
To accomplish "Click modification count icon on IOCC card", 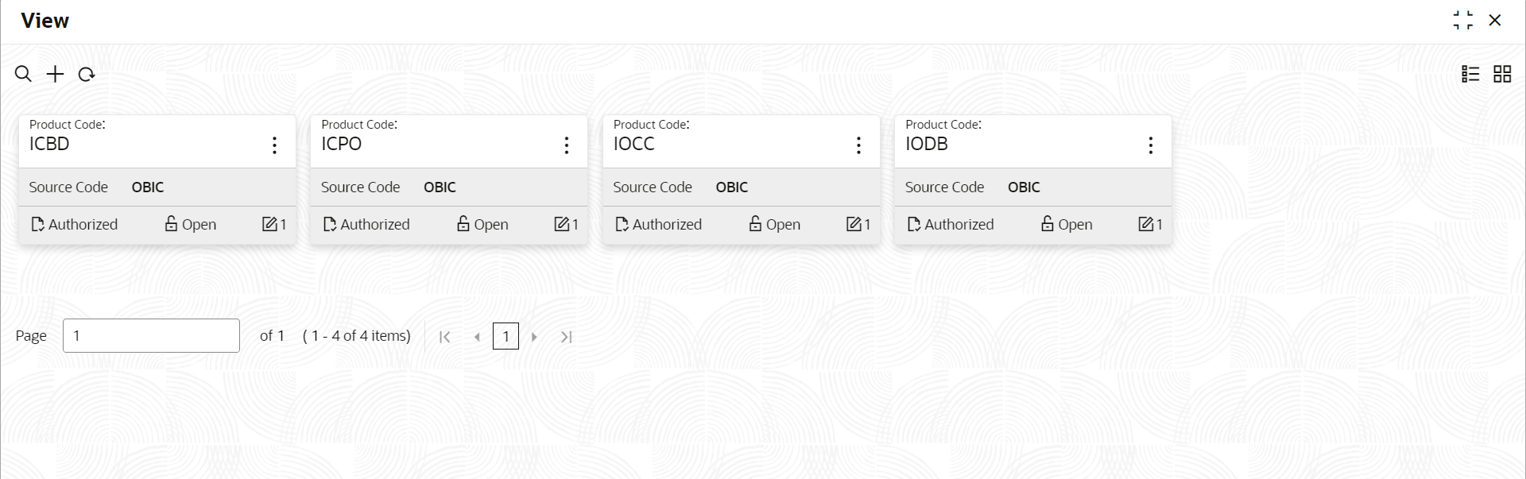I will [x=854, y=224].
